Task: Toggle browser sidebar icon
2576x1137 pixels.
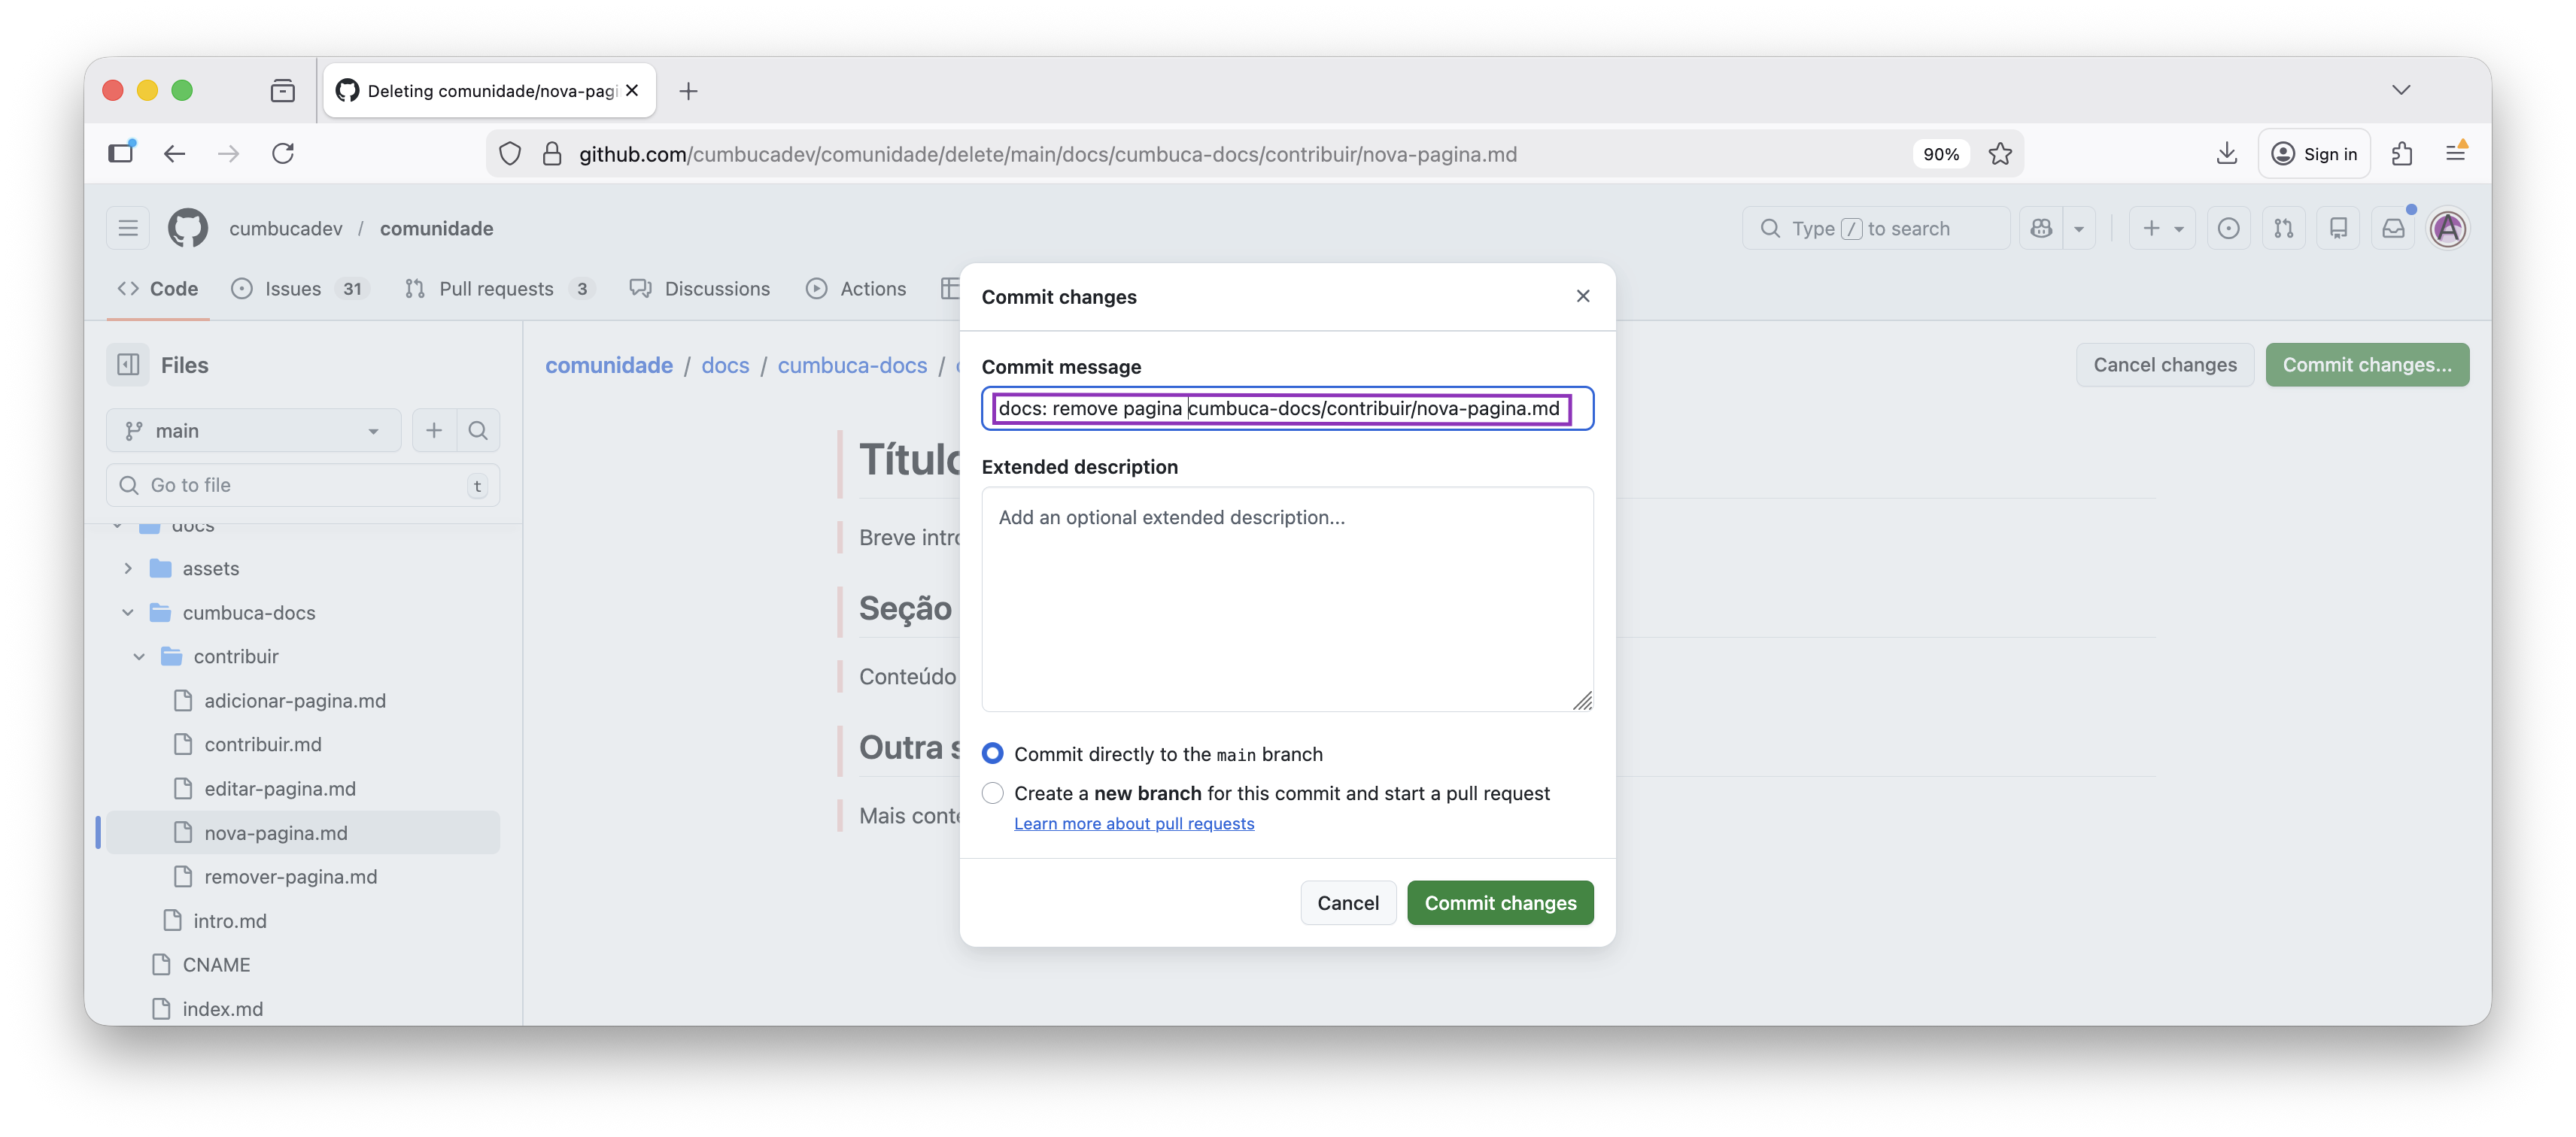Action: point(121,153)
